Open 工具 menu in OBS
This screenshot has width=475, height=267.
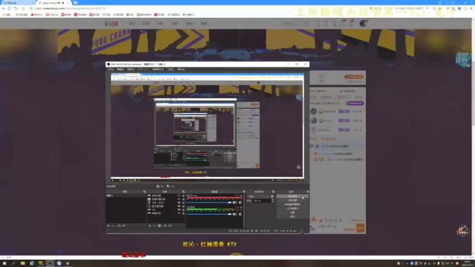(170, 69)
